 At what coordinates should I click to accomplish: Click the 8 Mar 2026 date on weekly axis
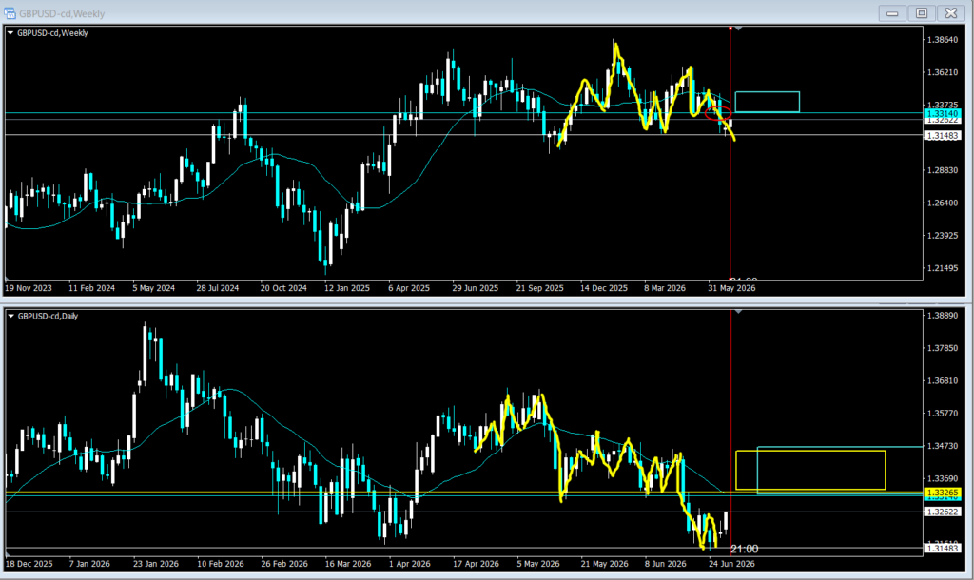(665, 288)
